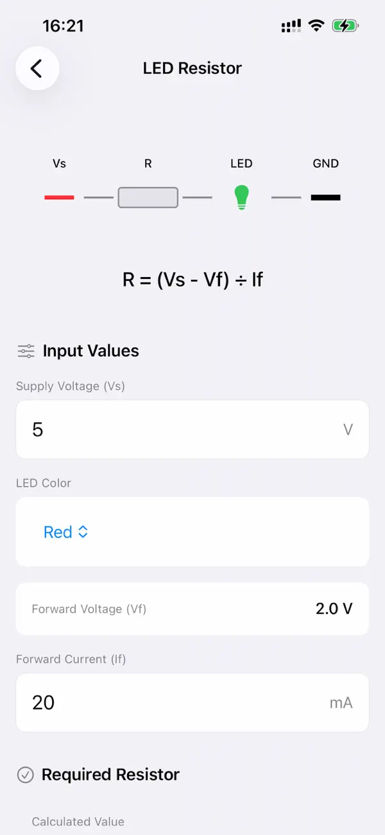Viewport: 385px width, 835px height.
Task: Tap the mA unit label on current input
Action: pyautogui.click(x=341, y=703)
